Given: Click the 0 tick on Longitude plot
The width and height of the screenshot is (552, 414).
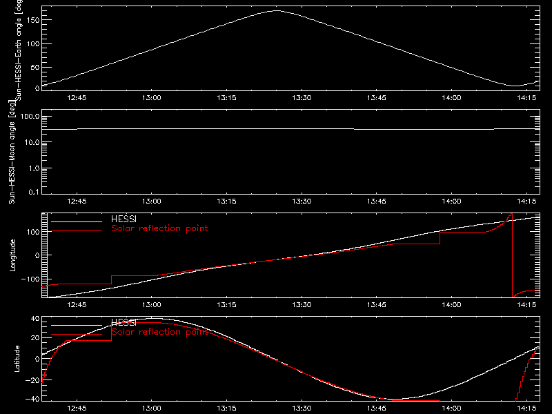Looking at the screenshot, I should tap(37, 255).
